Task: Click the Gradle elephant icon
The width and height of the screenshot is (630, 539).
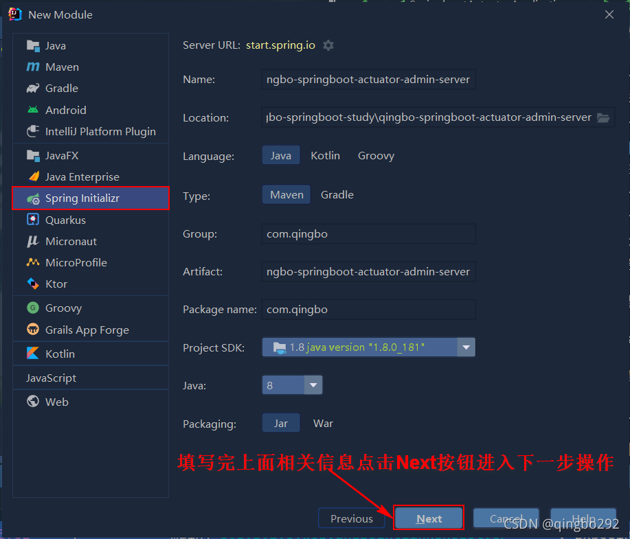Action: (x=33, y=89)
